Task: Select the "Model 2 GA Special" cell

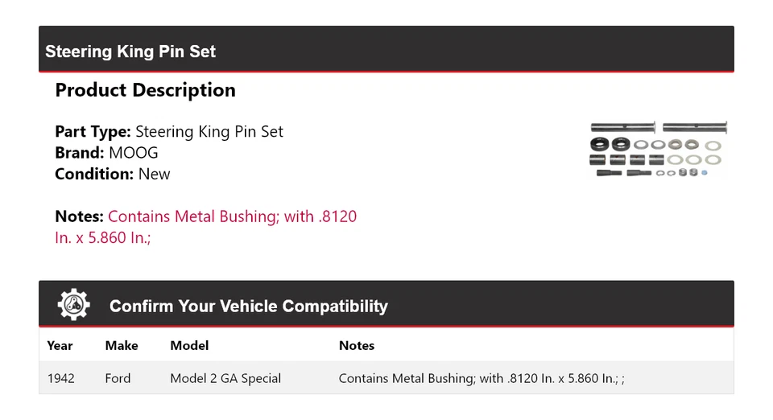Action: pyautogui.click(x=225, y=378)
